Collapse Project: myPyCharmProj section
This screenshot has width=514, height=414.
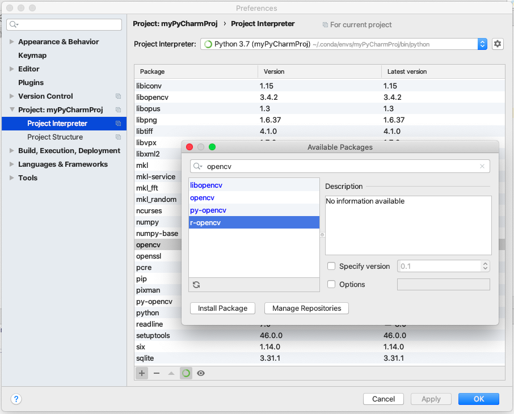pos(12,109)
